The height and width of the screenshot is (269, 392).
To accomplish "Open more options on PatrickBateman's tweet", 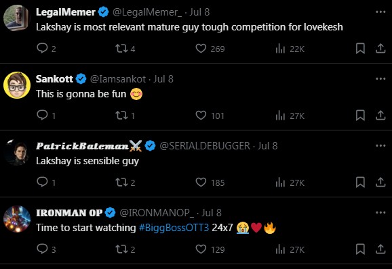I will [380, 145].
